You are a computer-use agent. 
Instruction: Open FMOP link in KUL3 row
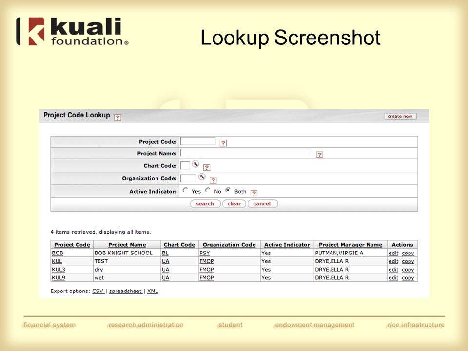pyautogui.click(x=207, y=269)
